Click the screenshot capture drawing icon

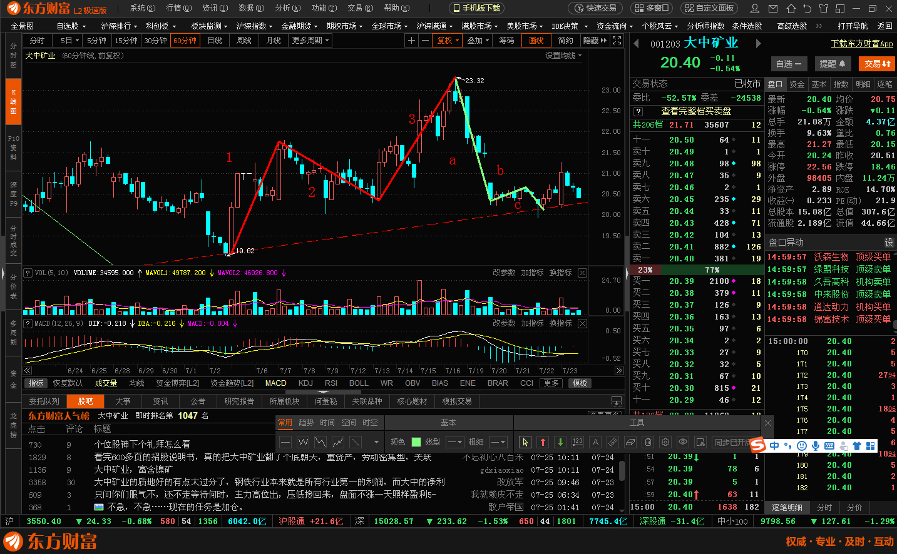coord(700,442)
